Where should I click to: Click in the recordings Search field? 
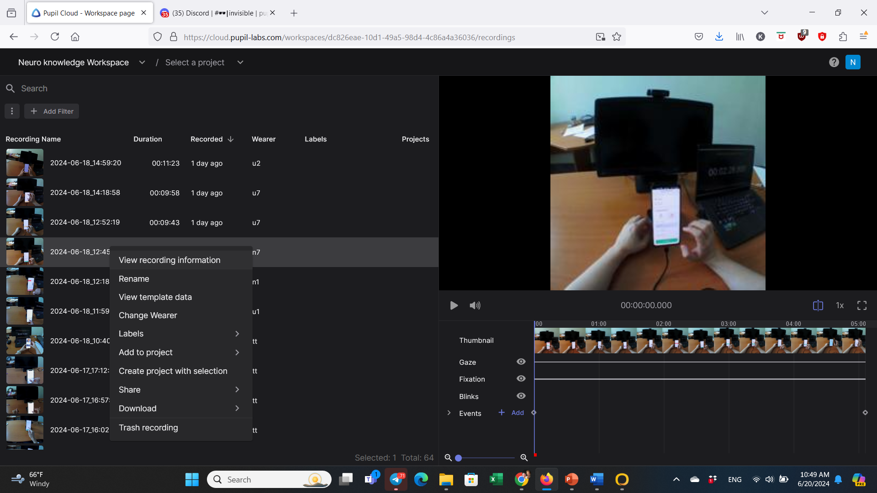click(x=219, y=88)
